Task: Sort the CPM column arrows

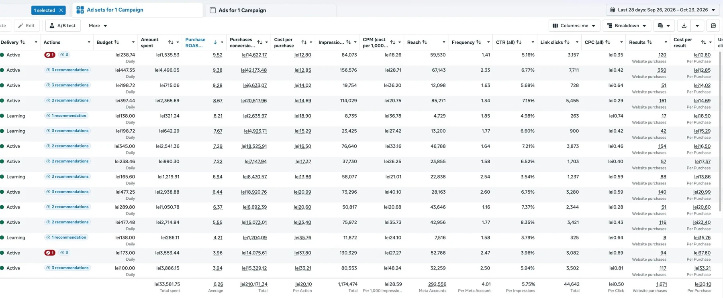Action: (392, 42)
